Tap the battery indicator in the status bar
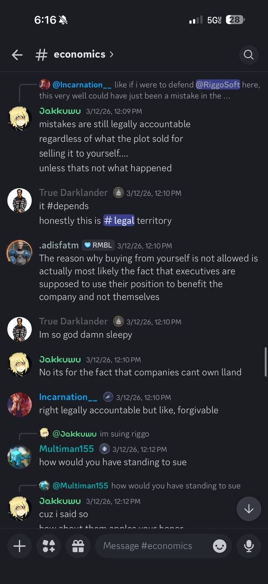This screenshot has width=268, height=584. click(x=235, y=20)
